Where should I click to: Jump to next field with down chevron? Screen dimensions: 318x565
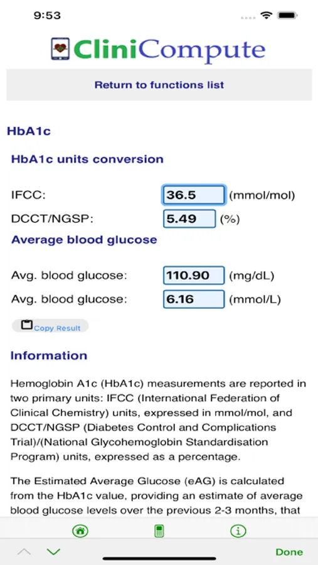point(53,551)
